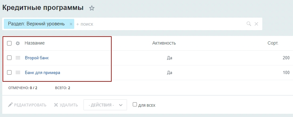293x117 pixels.
Task: Click the Кредитные программы page title
Action: [43, 8]
